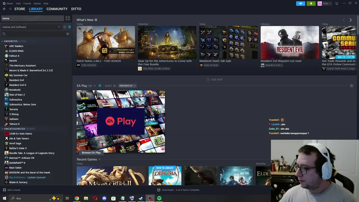
Task: Open Windows Start menu
Action: click(x=4, y=198)
